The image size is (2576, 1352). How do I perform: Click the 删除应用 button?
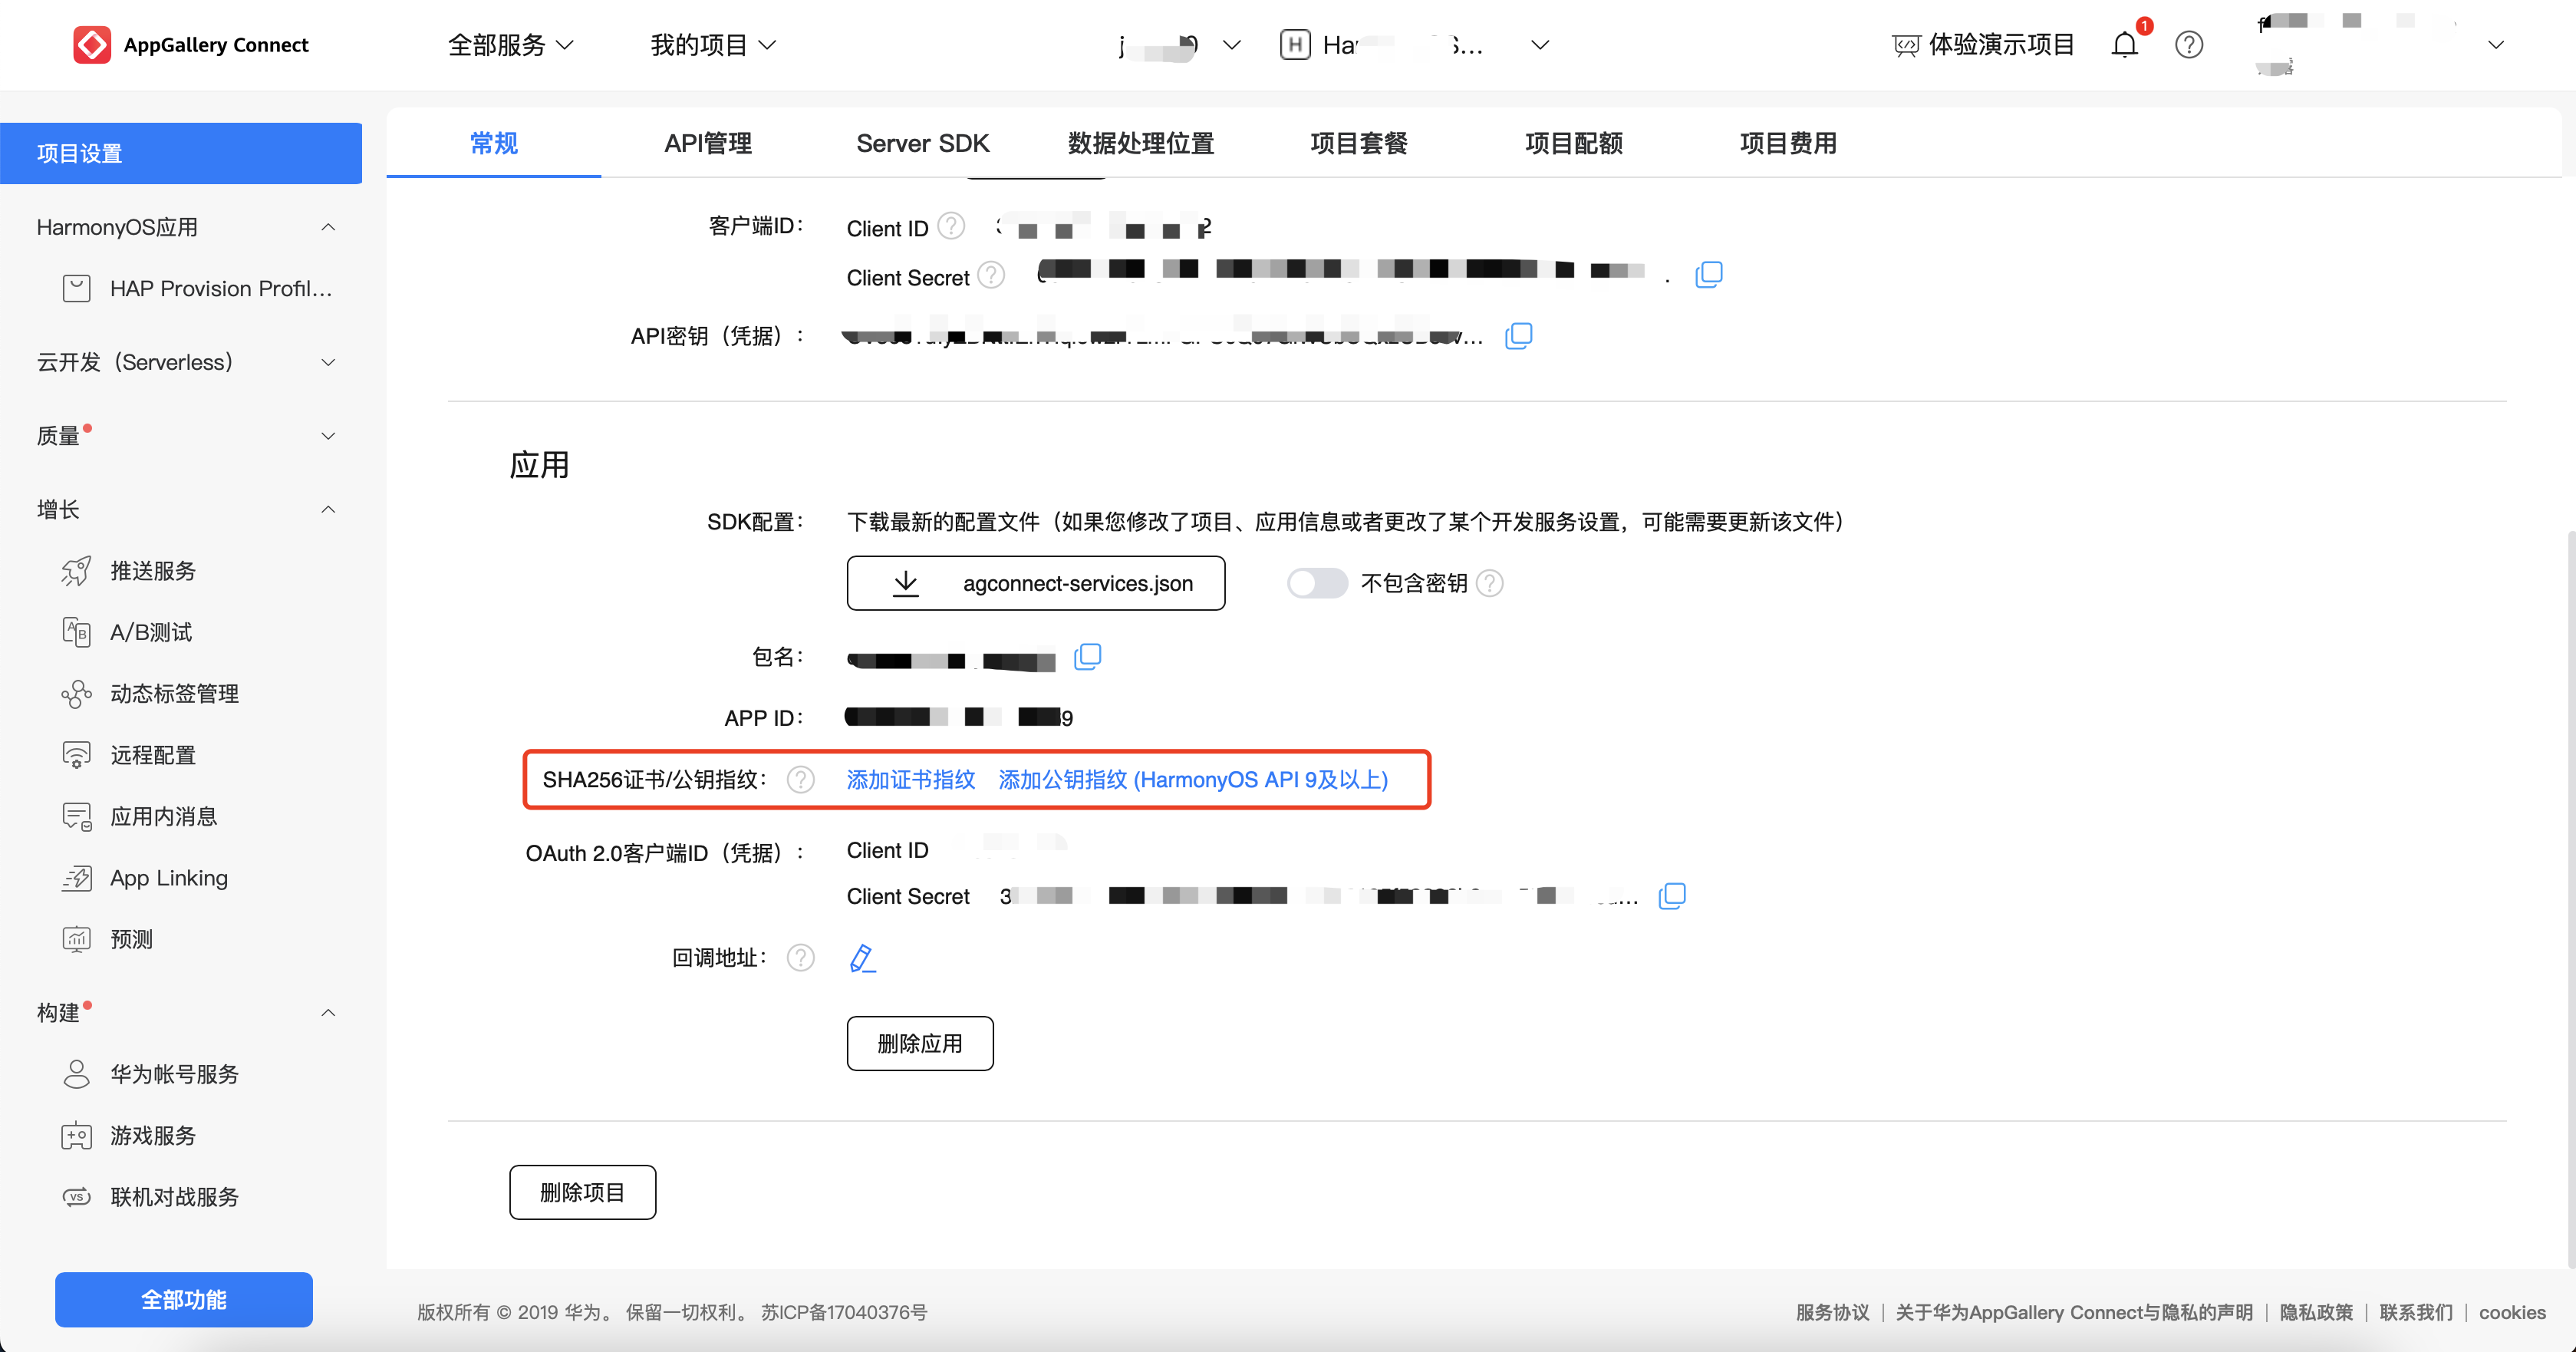(x=919, y=1043)
